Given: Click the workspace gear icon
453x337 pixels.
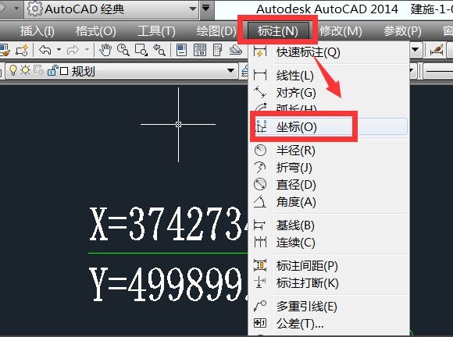Looking at the screenshot, I should tap(34, 9).
